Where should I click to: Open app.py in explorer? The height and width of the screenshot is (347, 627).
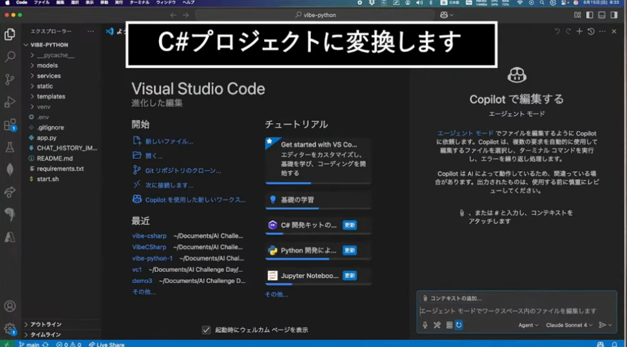point(46,138)
